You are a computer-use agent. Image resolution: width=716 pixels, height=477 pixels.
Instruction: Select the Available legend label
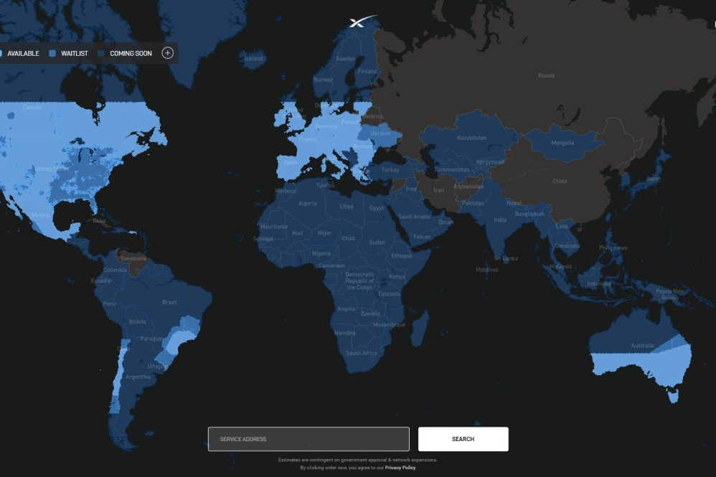[x=23, y=54]
